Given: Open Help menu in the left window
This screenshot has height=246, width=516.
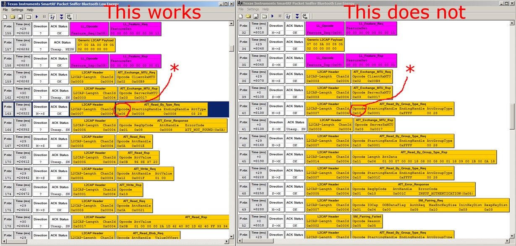Looking at the screenshot, I should tap(30, 10).
